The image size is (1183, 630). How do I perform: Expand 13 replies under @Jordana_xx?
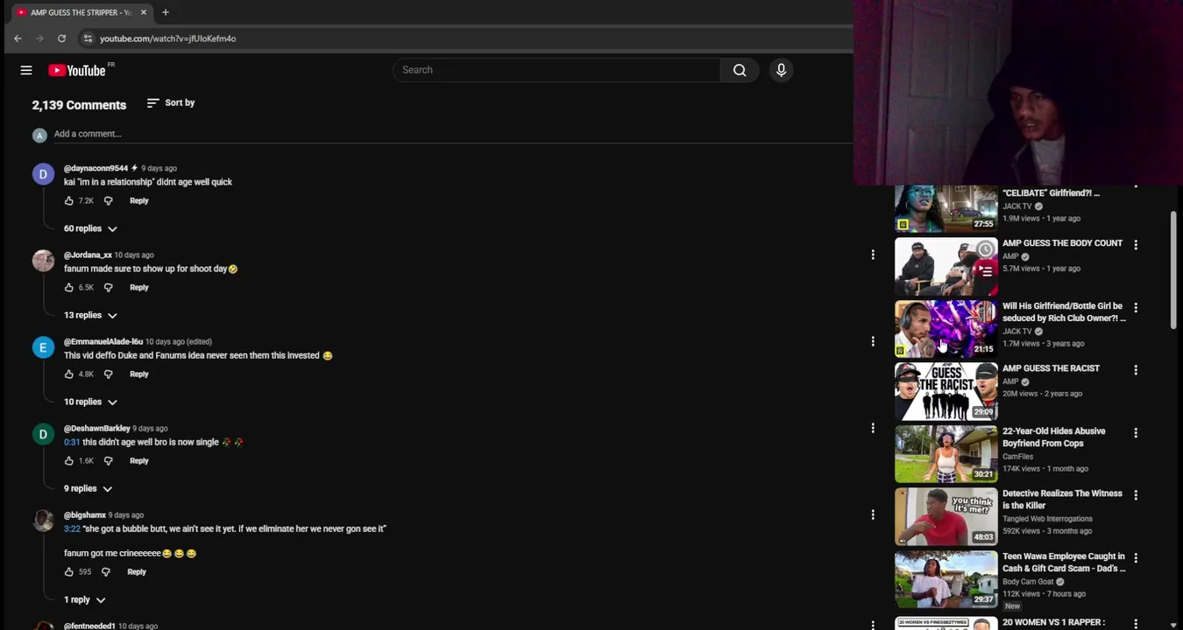click(x=90, y=315)
